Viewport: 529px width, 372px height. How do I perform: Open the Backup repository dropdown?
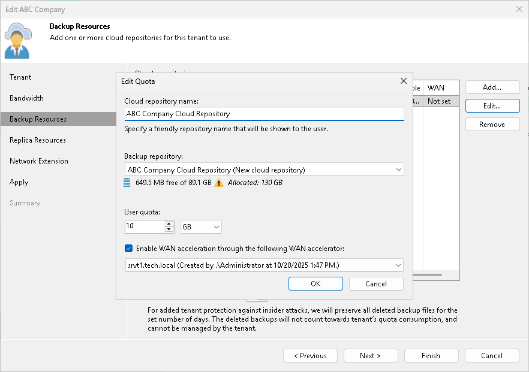398,170
